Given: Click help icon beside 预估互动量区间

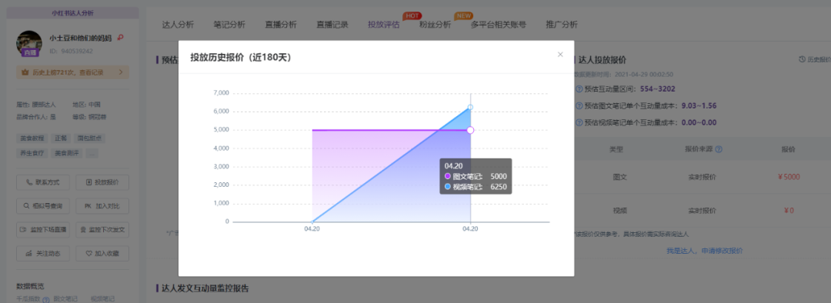Looking at the screenshot, I should 579,89.
